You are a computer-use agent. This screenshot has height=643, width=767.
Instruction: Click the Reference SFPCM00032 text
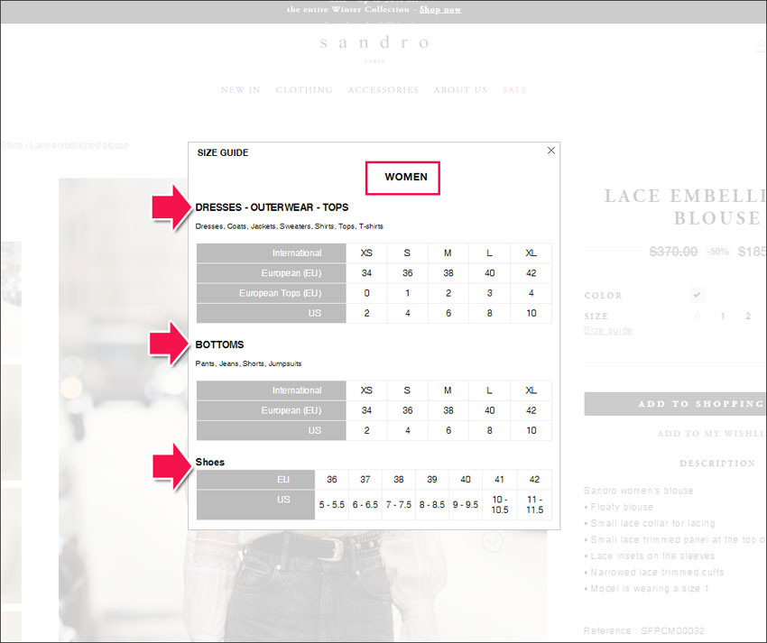click(x=644, y=630)
